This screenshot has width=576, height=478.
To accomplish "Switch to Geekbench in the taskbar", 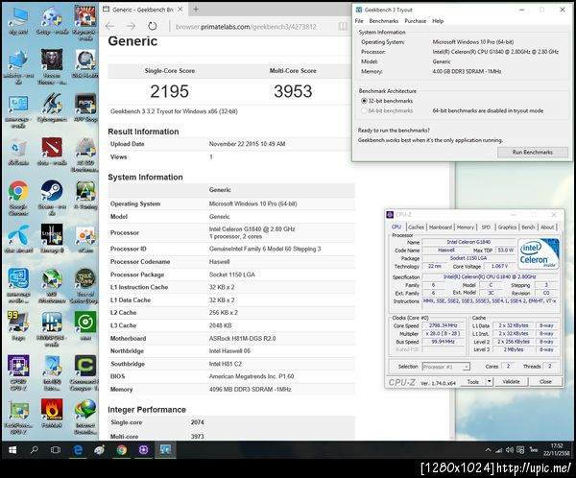I will [165, 450].
